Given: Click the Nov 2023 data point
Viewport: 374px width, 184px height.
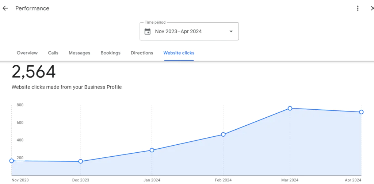Looking at the screenshot, I should click(x=12, y=161).
